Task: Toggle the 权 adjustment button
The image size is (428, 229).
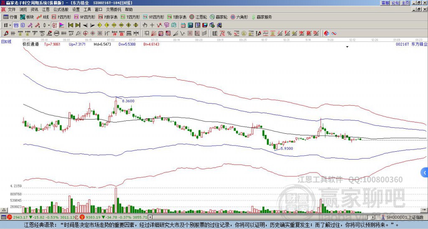Action: pyautogui.click(x=54, y=25)
